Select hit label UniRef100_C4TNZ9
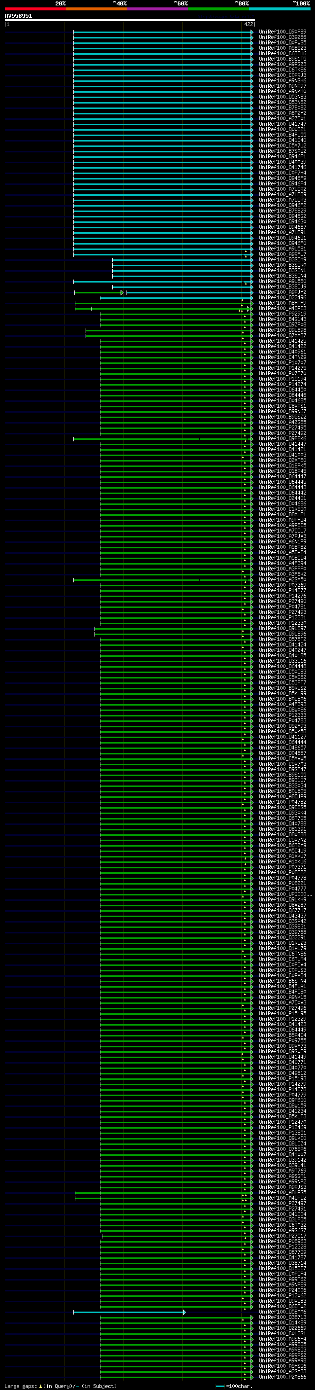315x1390 pixels. click(x=283, y=357)
